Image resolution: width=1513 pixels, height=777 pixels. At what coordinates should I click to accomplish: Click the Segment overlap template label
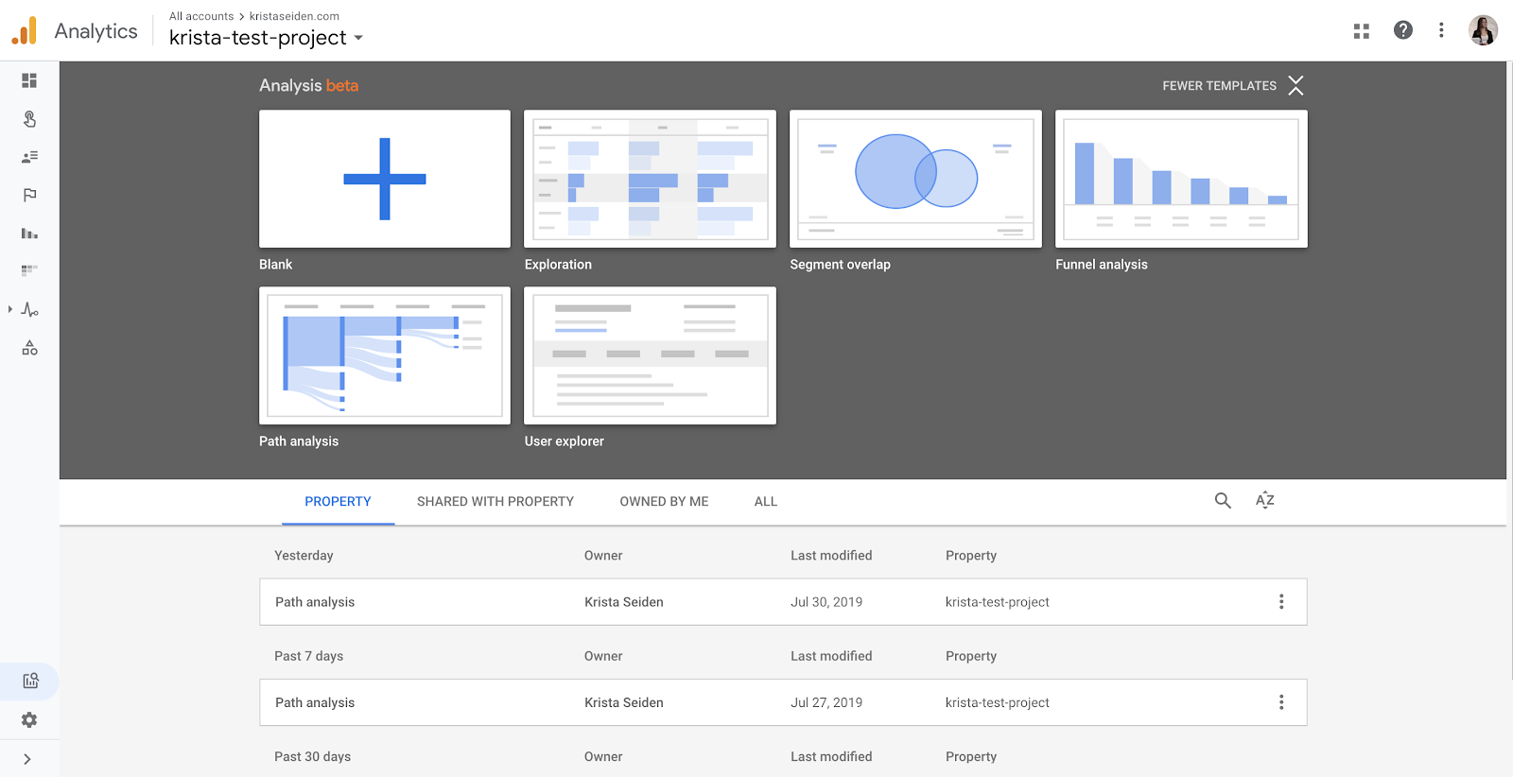pos(840,265)
